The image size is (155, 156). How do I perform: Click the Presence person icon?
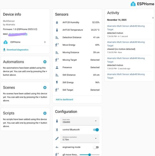57,67
